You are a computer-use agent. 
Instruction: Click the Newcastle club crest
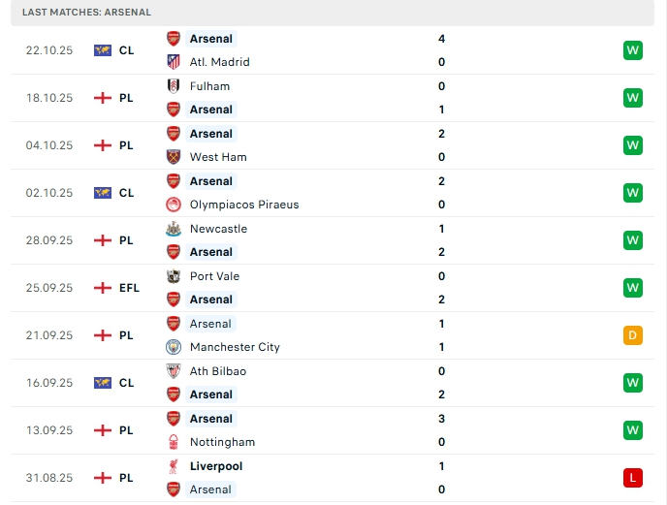pyautogui.click(x=174, y=229)
